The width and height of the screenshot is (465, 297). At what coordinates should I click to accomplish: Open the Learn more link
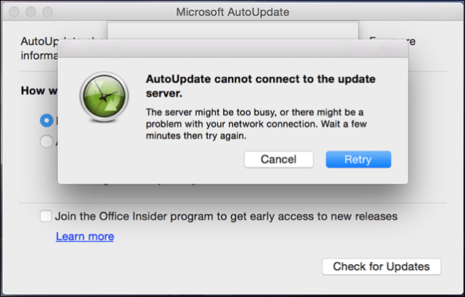click(85, 237)
